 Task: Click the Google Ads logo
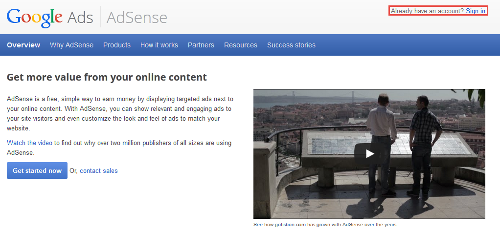pyautogui.click(x=50, y=18)
